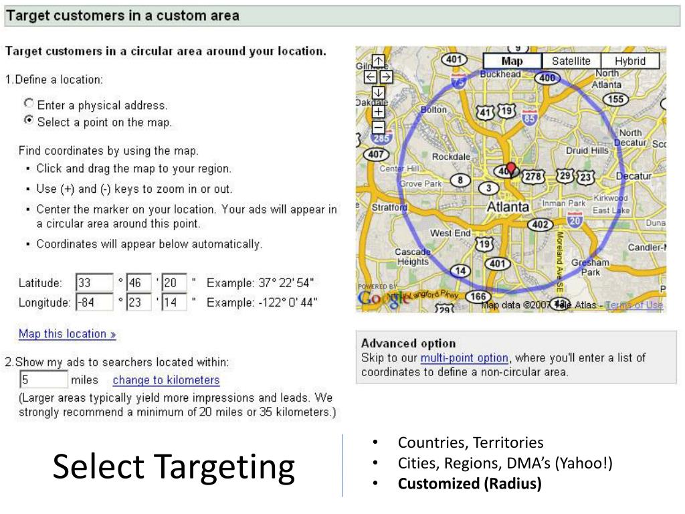Click the 'Inman Park' map label
Viewport: 685px width, 514px height.
[563, 203]
